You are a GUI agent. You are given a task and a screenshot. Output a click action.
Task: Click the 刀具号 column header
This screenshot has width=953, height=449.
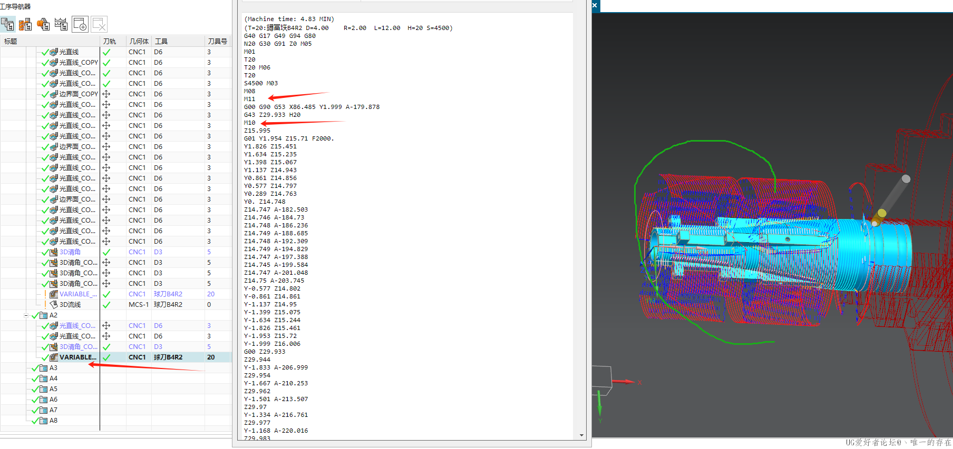tap(218, 41)
